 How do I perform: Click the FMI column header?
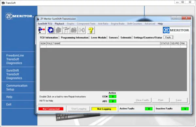point(184,43)
